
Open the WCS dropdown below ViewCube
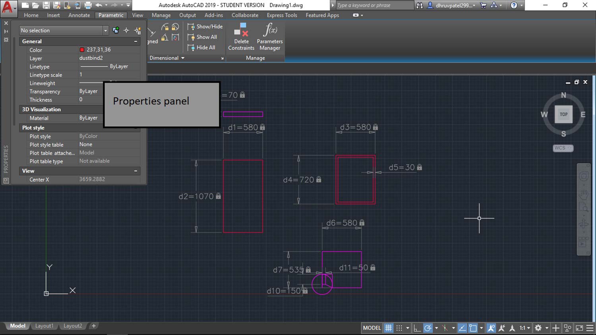pos(563,148)
